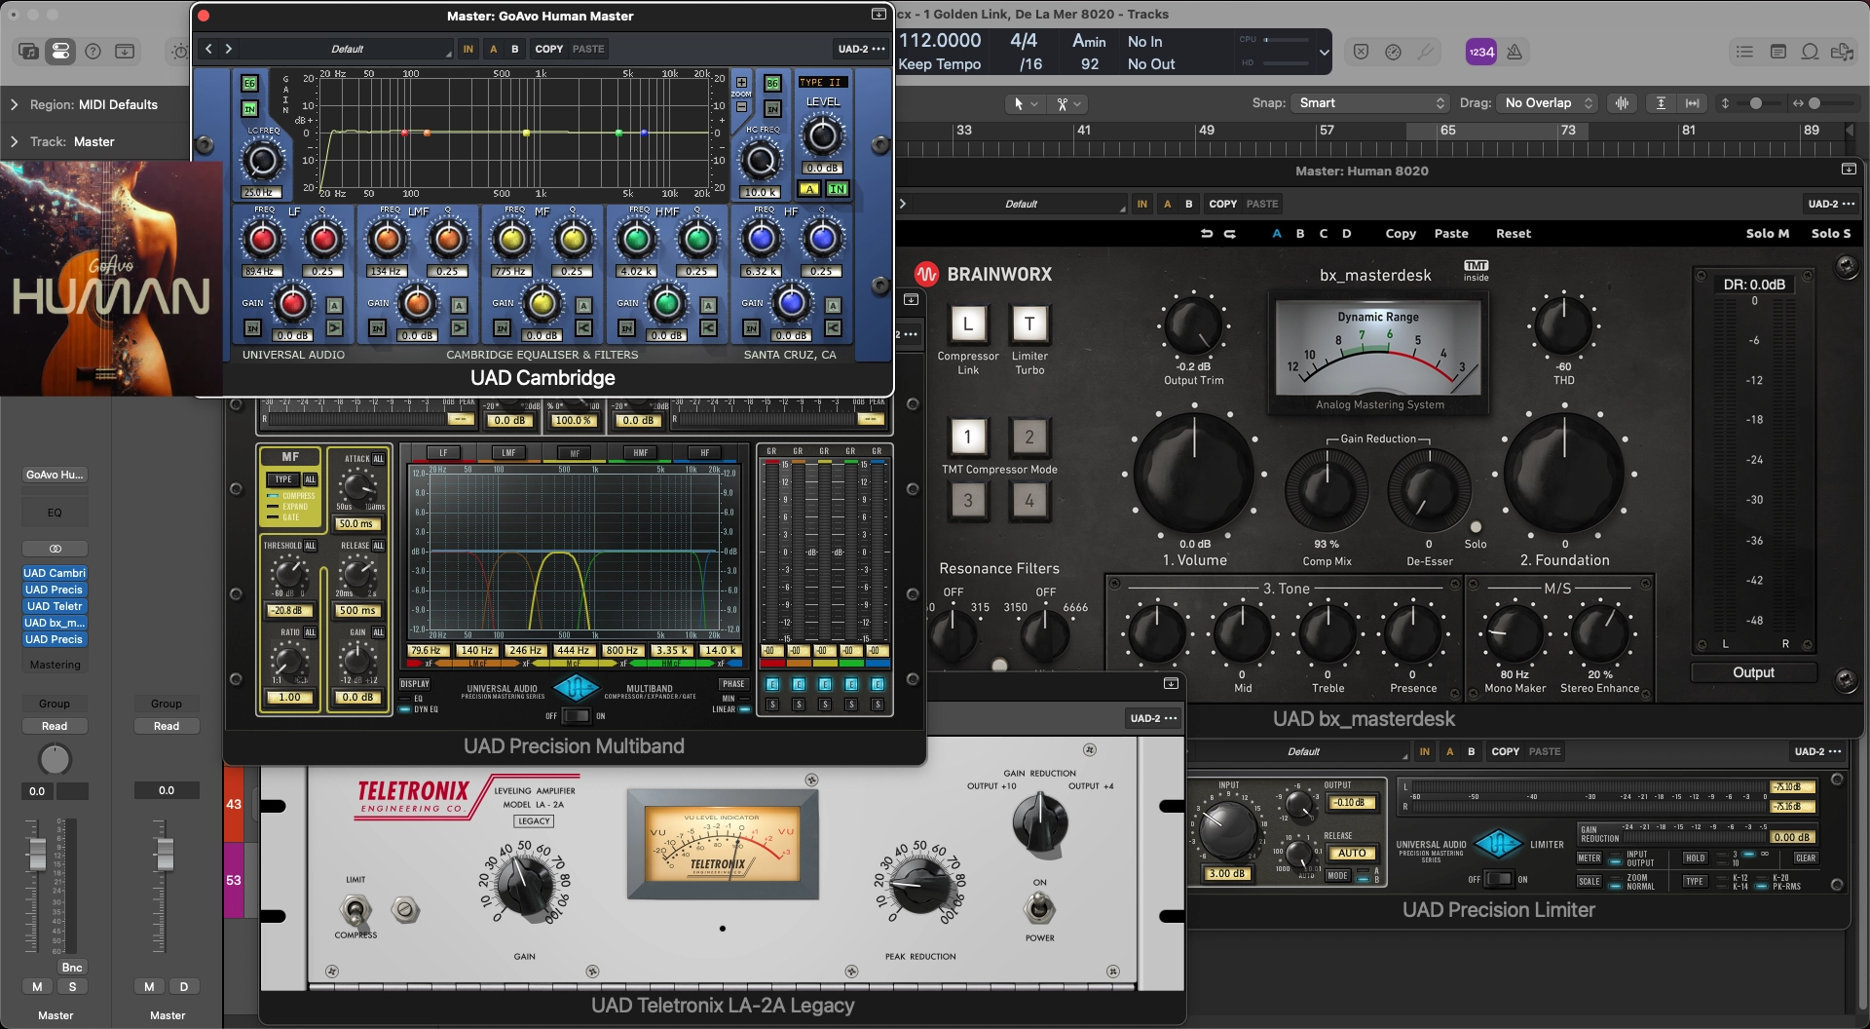The image size is (1870, 1029).
Task: Toggle the Precision Limiter OFF/ON power switch
Action: tap(1498, 879)
